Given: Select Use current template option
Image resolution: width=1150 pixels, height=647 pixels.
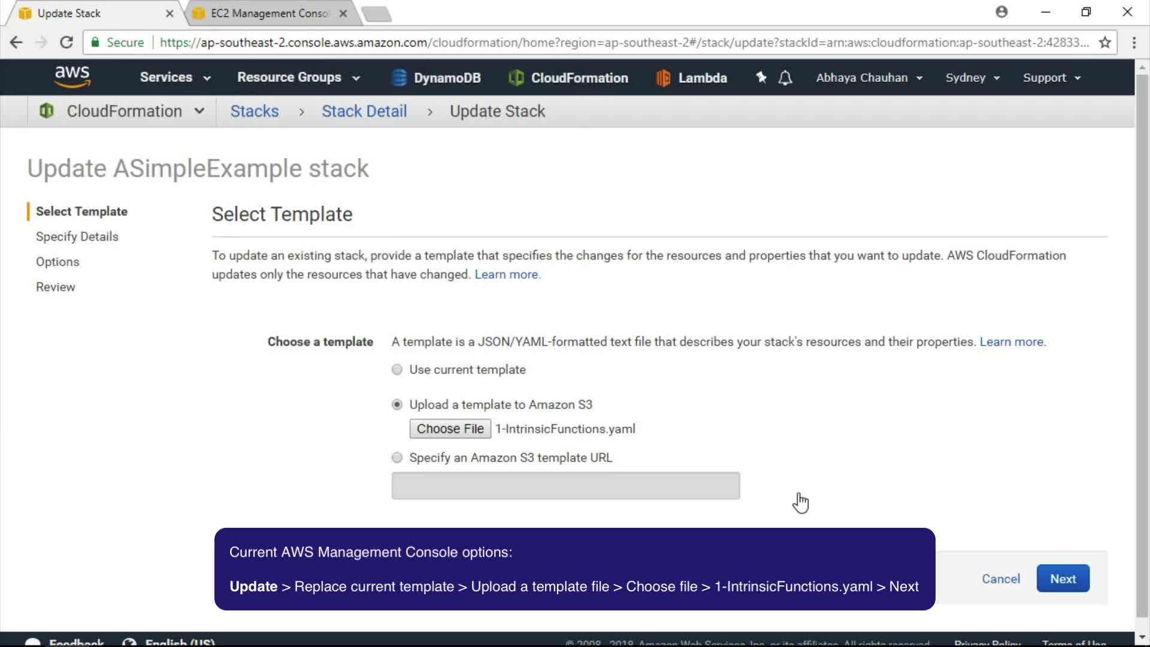Looking at the screenshot, I should click(x=397, y=370).
